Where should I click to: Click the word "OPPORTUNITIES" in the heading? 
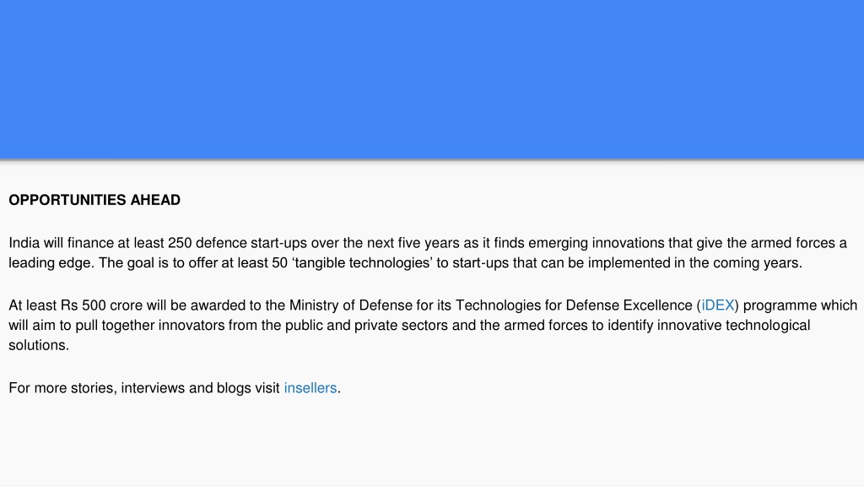click(x=67, y=200)
